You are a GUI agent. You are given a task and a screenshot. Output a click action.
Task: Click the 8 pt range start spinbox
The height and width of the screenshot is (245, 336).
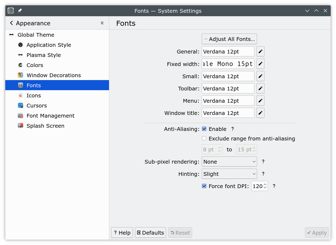212,149
